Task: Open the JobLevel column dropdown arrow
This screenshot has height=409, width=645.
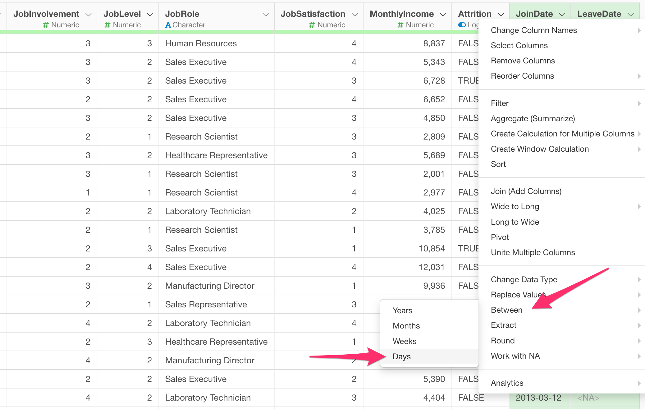Action: click(150, 14)
